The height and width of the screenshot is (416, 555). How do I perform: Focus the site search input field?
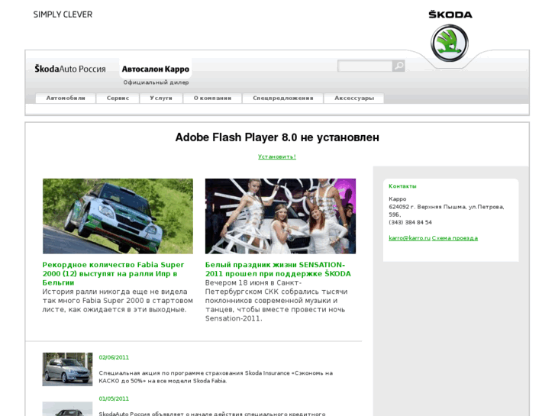tap(365, 66)
